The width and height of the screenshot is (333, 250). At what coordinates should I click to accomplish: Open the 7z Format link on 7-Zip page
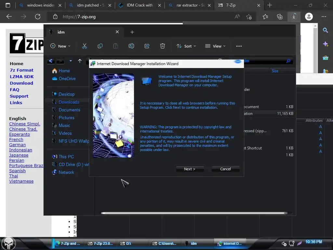[x=21, y=70]
